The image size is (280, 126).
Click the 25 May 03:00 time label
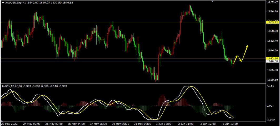pyautogui.click(x=54, y=124)
